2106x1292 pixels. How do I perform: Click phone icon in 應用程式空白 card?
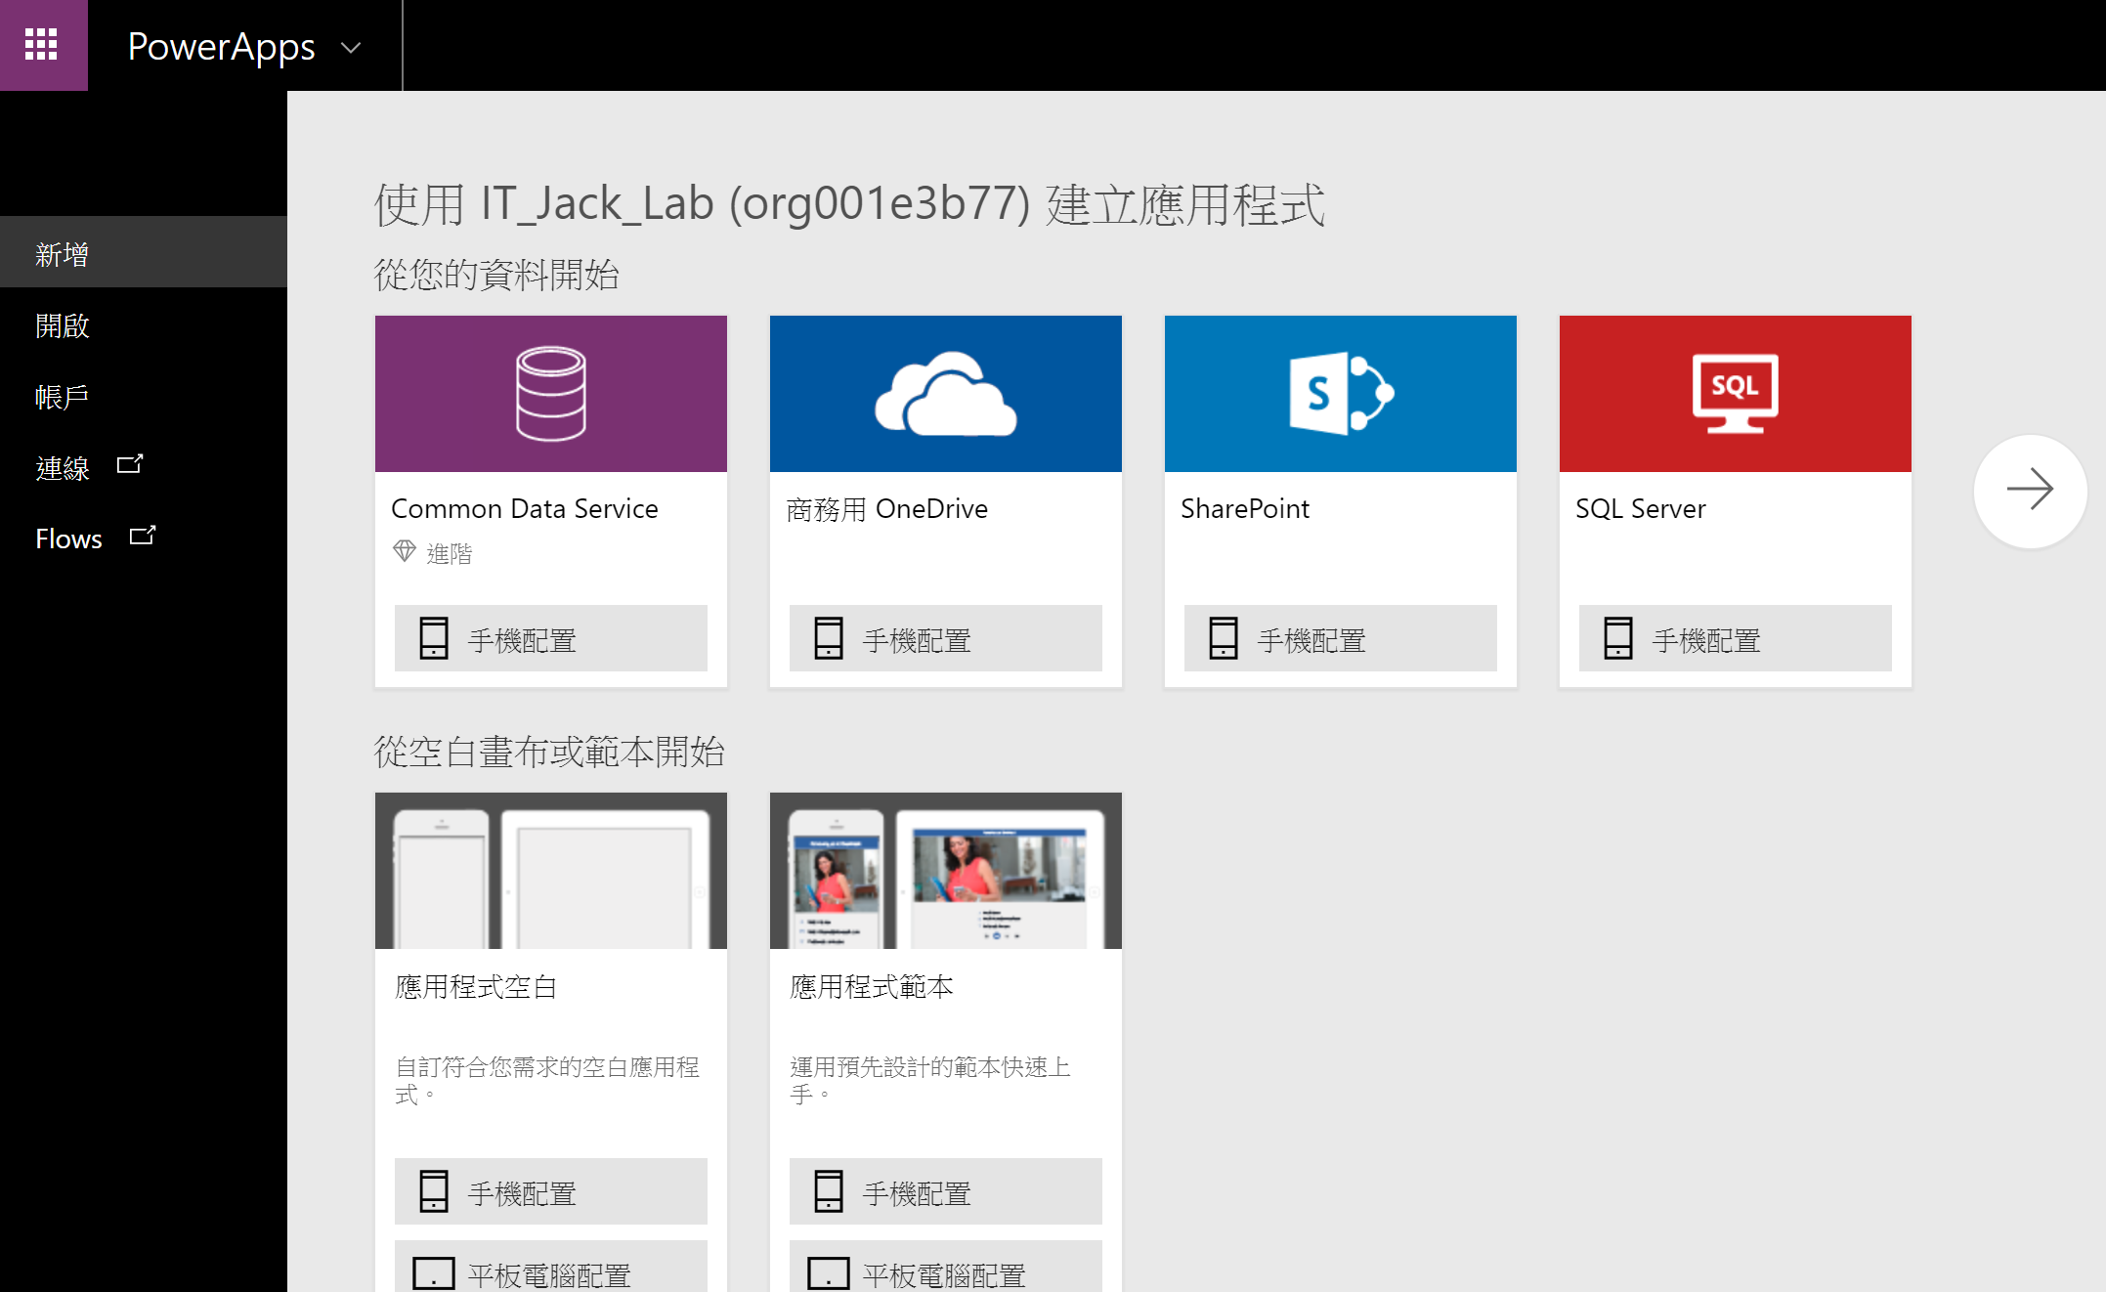click(x=434, y=1191)
